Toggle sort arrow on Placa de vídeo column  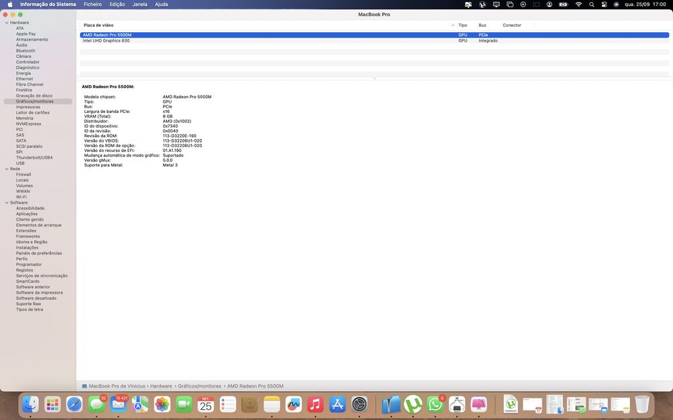pos(453,26)
